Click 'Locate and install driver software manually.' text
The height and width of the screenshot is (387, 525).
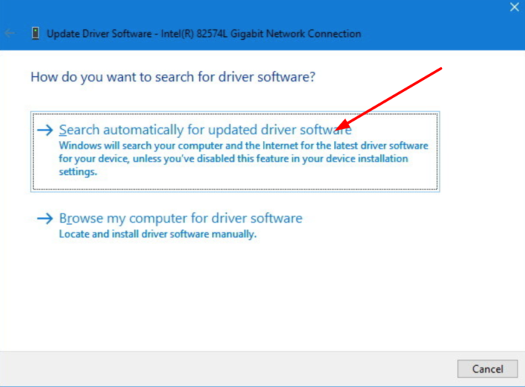pos(158,234)
